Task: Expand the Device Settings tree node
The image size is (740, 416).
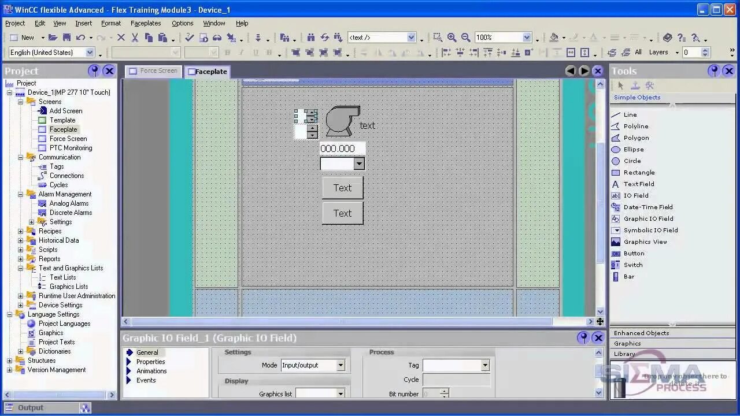Action: (20, 305)
